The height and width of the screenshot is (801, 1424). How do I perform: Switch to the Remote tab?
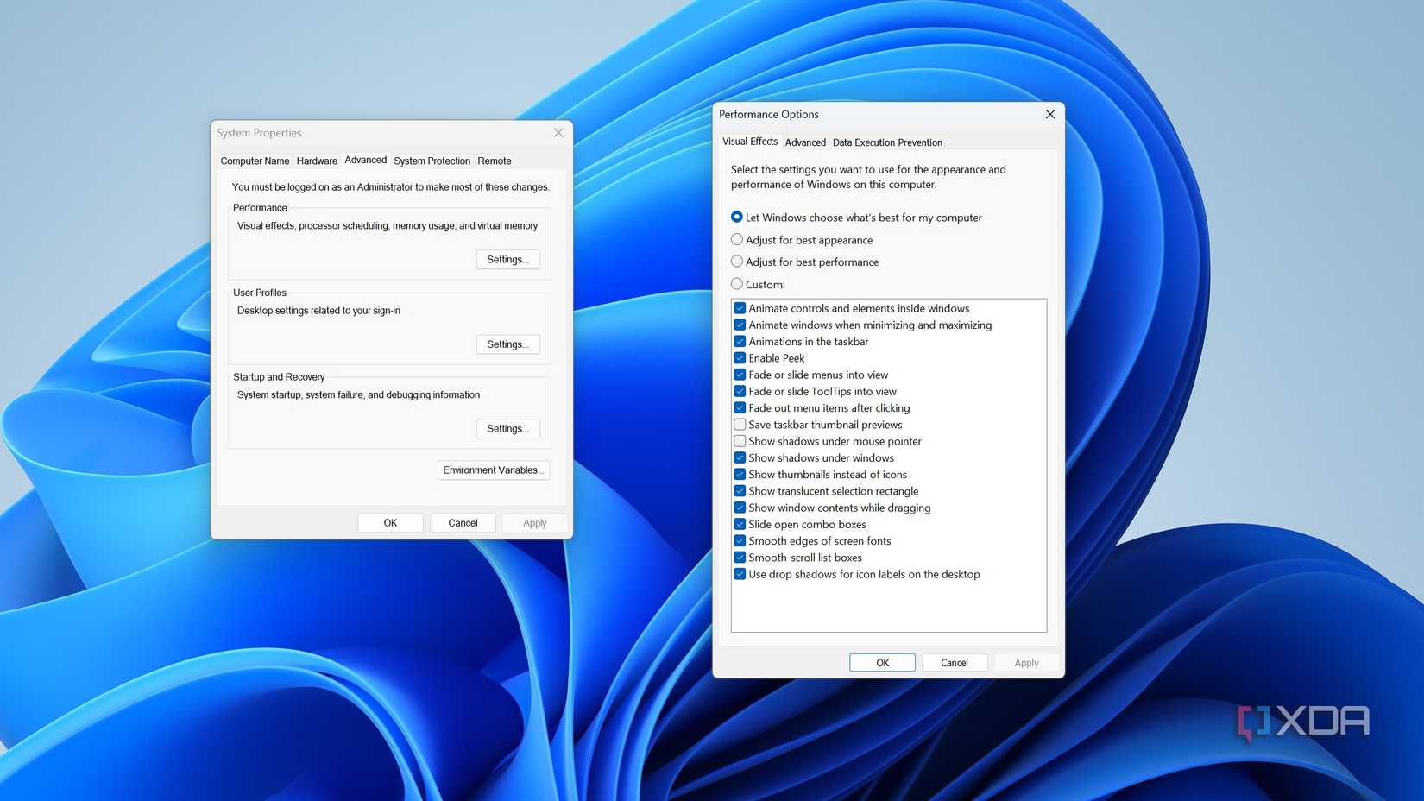click(x=495, y=161)
